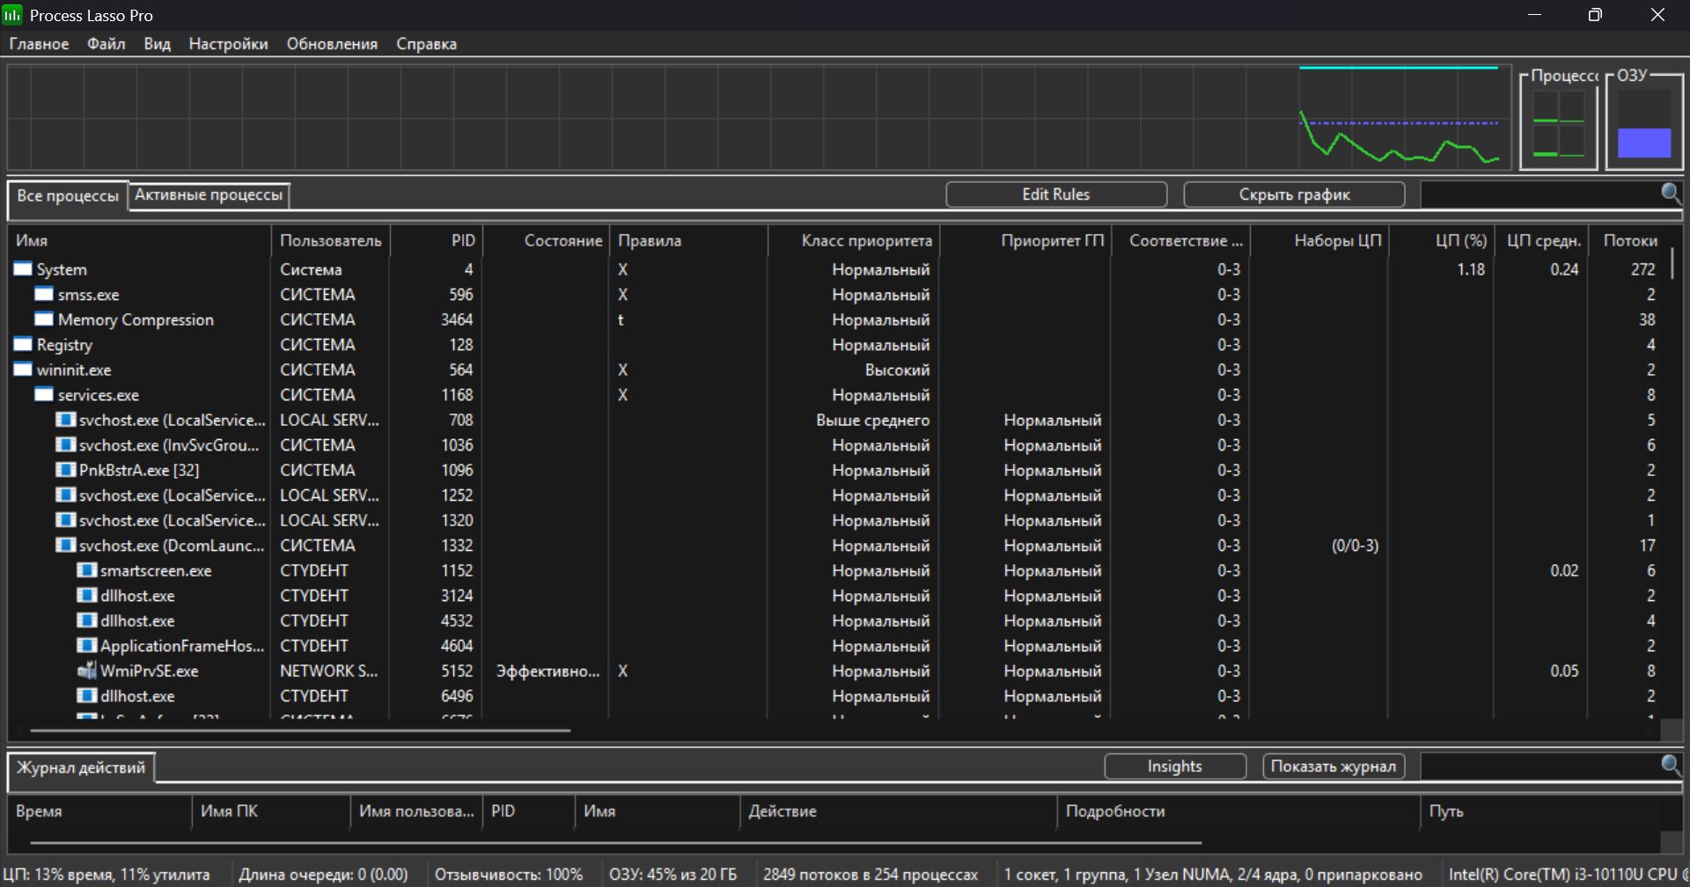The width and height of the screenshot is (1690, 887).
Task: Select the services.exe tree item
Action: click(98, 395)
